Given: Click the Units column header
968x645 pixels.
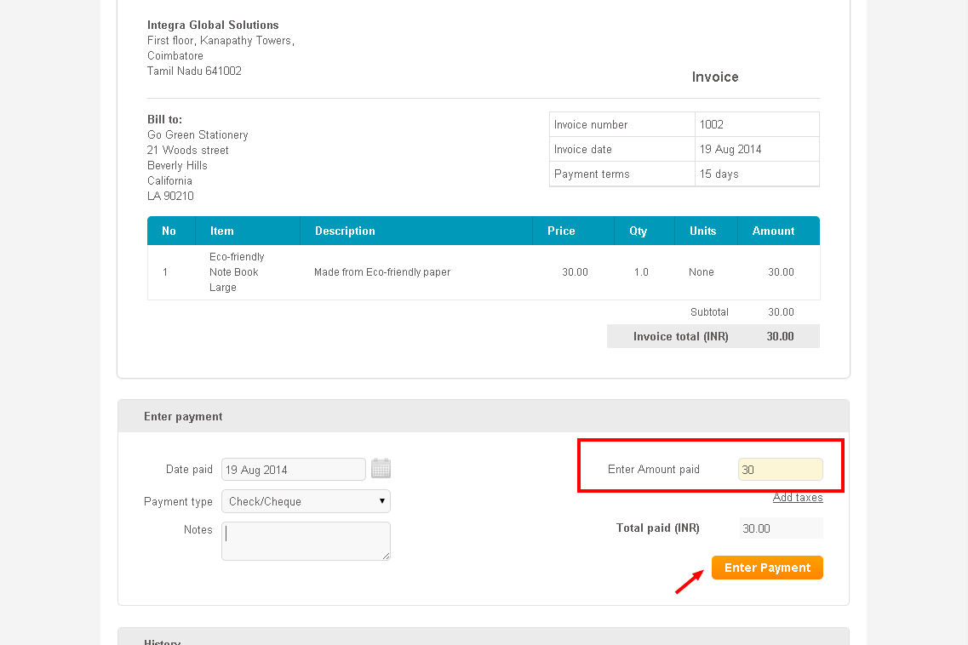Looking at the screenshot, I should 707,231.
